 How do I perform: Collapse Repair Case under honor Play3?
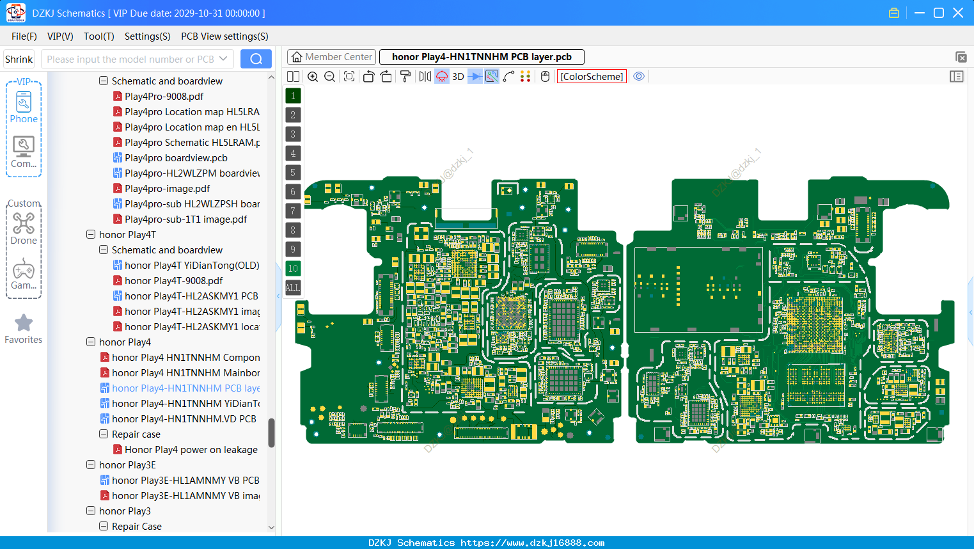point(104,527)
